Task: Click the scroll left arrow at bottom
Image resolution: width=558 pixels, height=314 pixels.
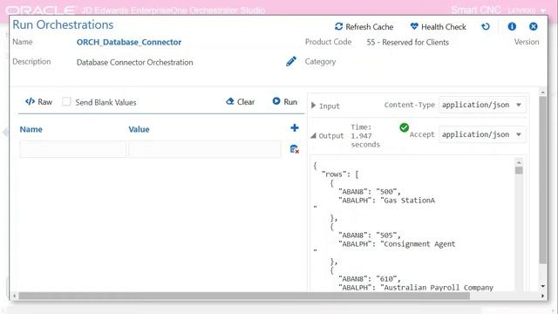Action: point(14,296)
